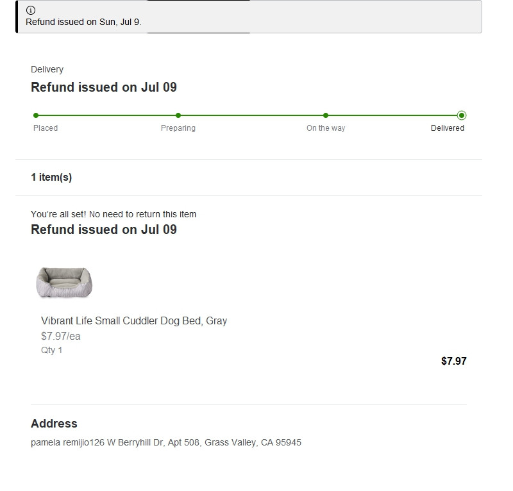Select the Placed label under the tracker
This screenshot has width=513, height=491.
(x=46, y=128)
